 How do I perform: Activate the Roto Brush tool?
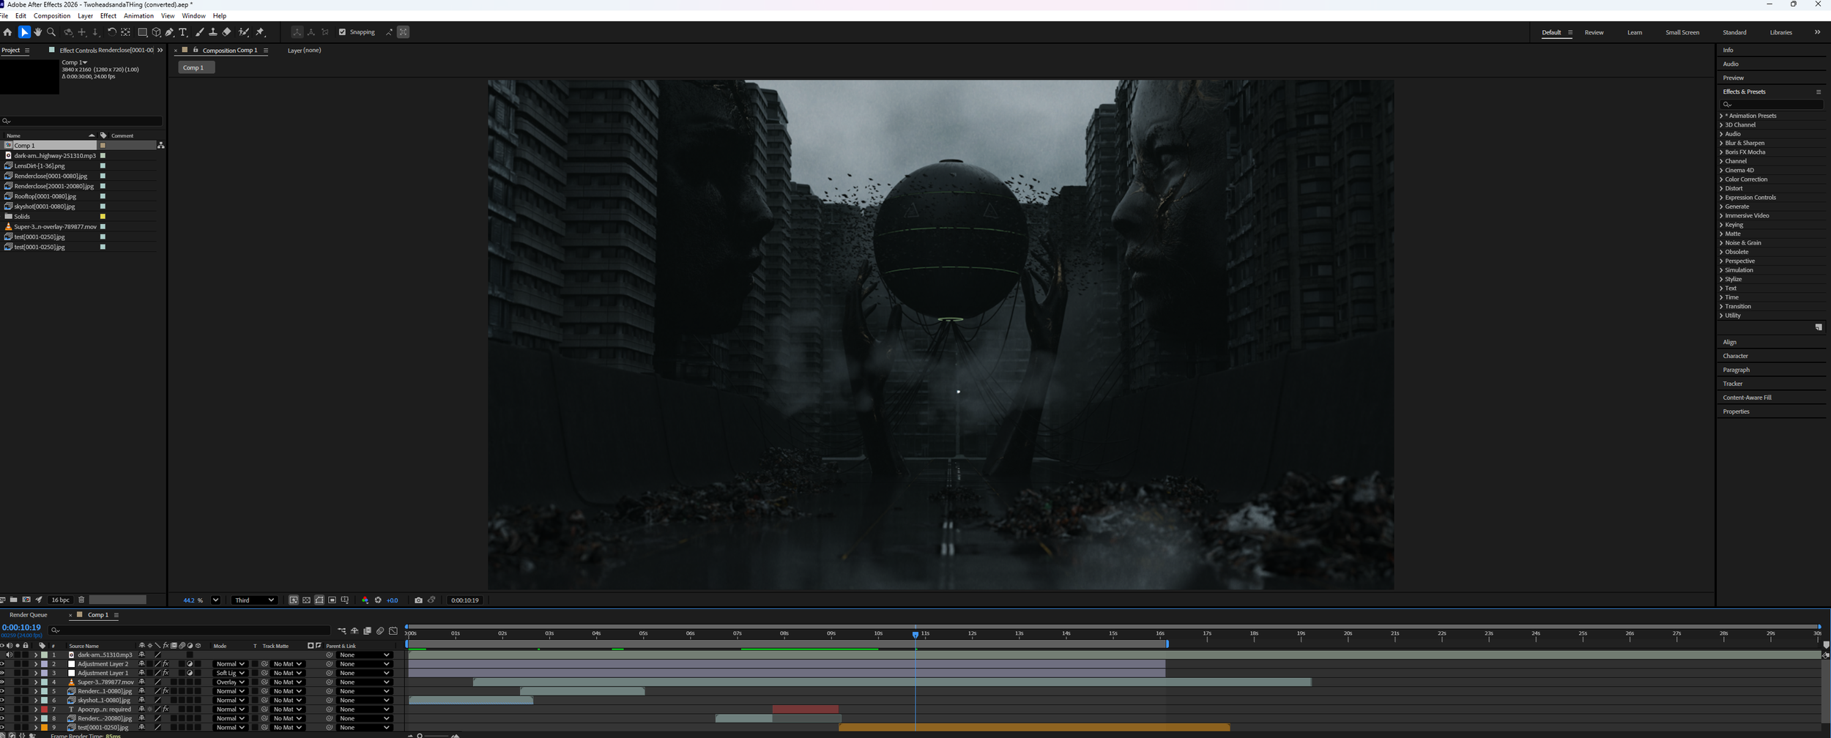click(243, 32)
